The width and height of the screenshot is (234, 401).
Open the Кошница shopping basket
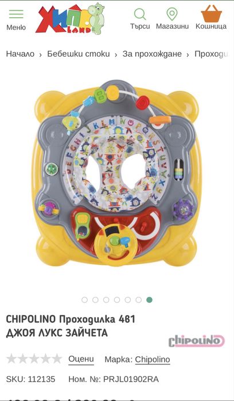pos(211,14)
